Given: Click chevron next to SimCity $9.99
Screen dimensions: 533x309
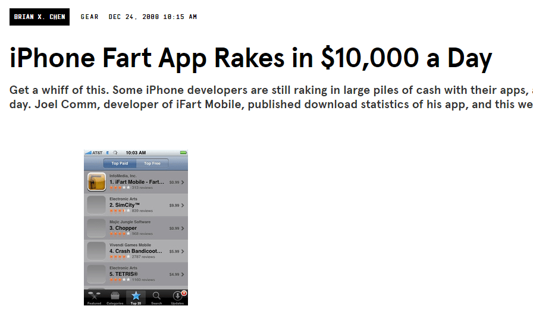Looking at the screenshot, I should coord(183,206).
